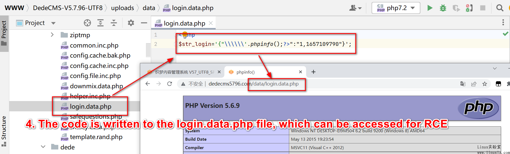Open editor tab options kebab menu
Image resolution: width=510 pixels, height=154 pixels.
pyautogui.click(x=503, y=23)
